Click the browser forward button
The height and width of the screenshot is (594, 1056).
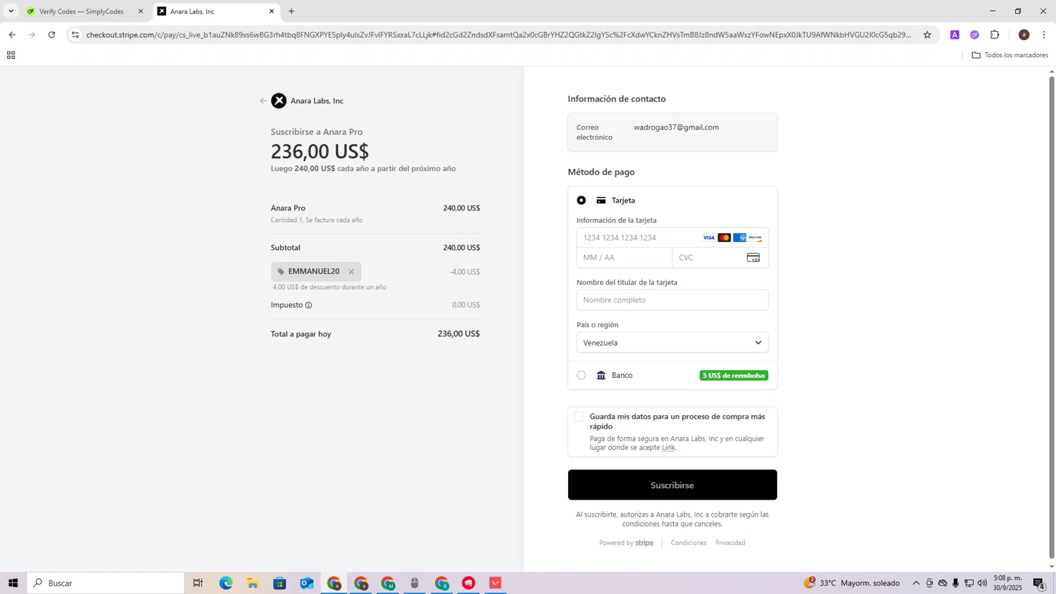pyautogui.click(x=32, y=34)
